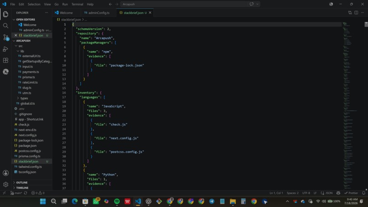
Task: Close stackbrief.json in Open Editors
Action: (x=16, y=35)
